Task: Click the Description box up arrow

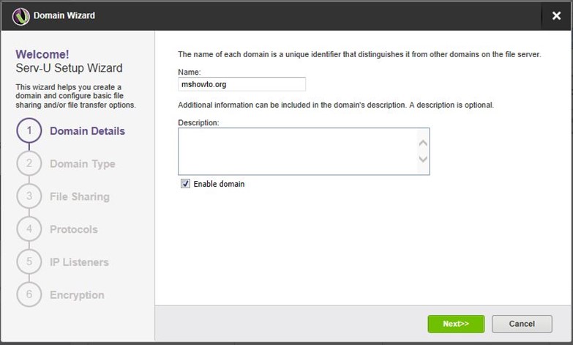Action: pyautogui.click(x=423, y=143)
